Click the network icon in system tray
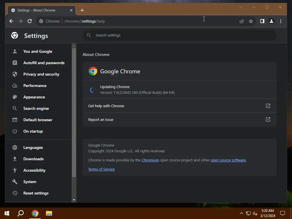 pos(248,213)
